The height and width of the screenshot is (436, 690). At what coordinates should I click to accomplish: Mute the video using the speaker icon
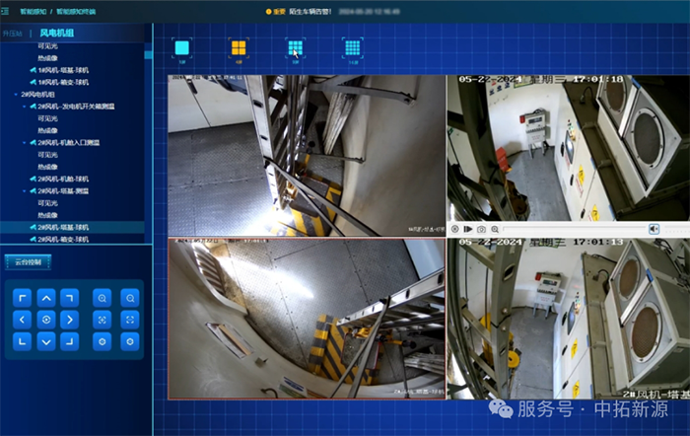(x=653, y=229)
